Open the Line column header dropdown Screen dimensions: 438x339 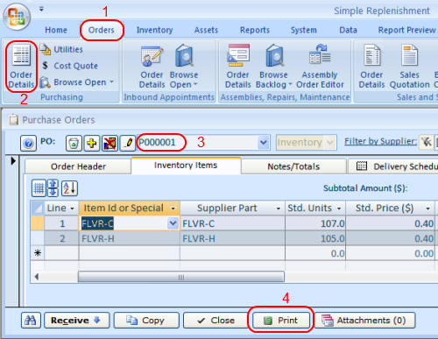click(x=72, y=208)
